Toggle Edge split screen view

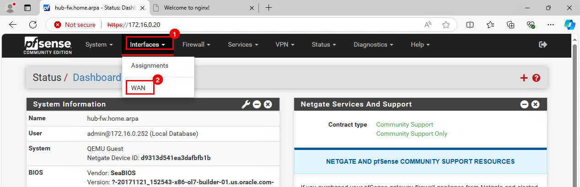[x=470, y=25]
